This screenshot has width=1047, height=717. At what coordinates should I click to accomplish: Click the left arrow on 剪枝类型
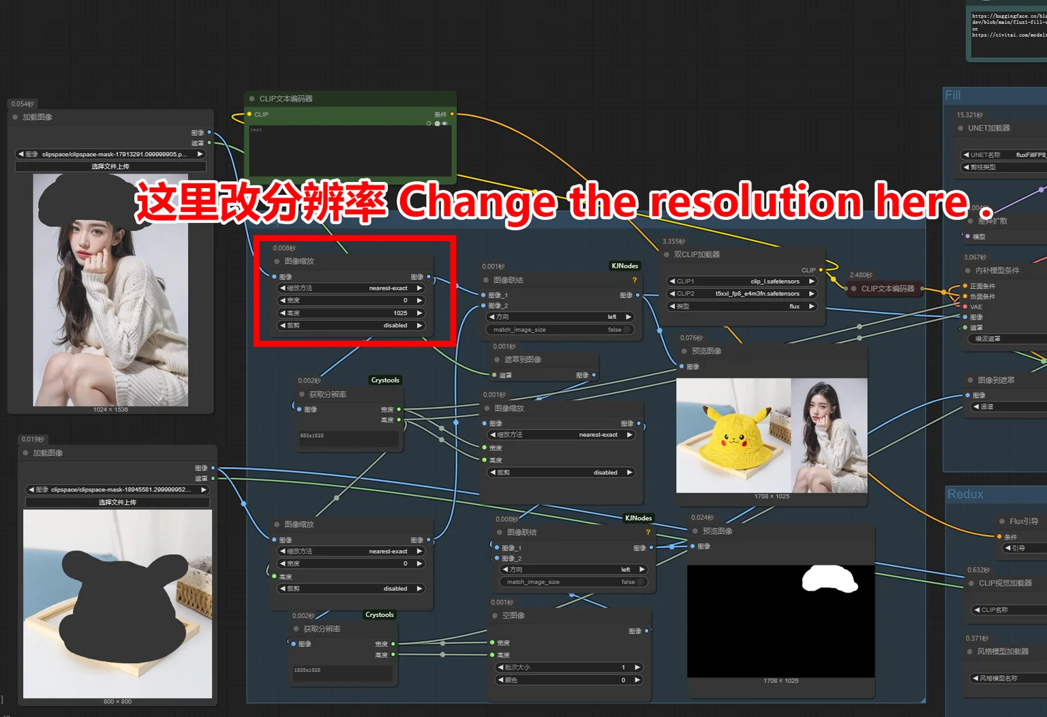pyautogui.click(x=966, y=167)
